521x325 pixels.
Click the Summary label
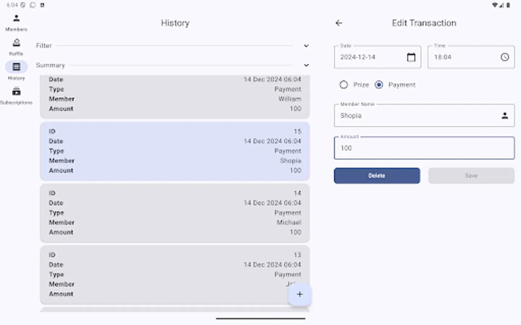[50, 65]
